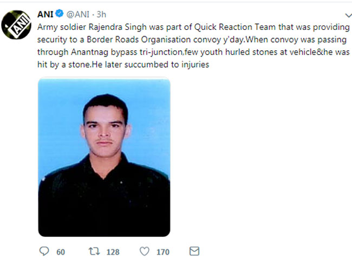Open the ANI profile avatar
The image size is (352, 260).
tap(16, 25)
